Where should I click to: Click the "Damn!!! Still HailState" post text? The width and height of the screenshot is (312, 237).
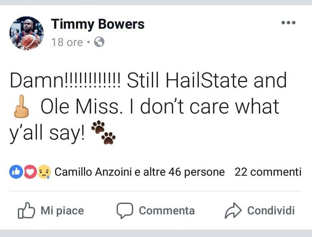click(148, 81)
